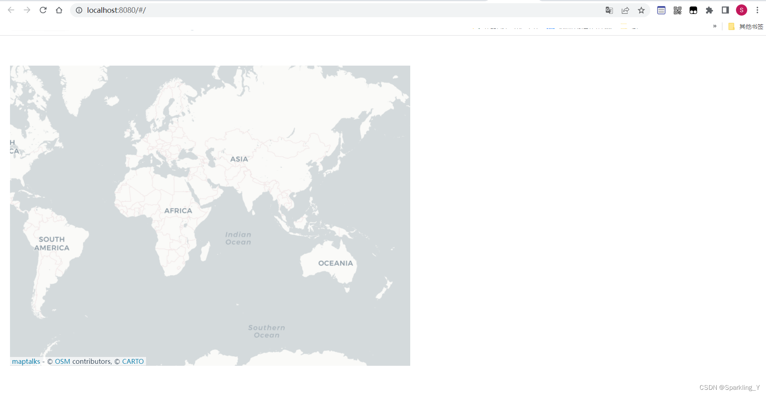The height and width of the screenshot is (395, 766).
Task: Click the site info icon in address bar
Action: (78, 10)
